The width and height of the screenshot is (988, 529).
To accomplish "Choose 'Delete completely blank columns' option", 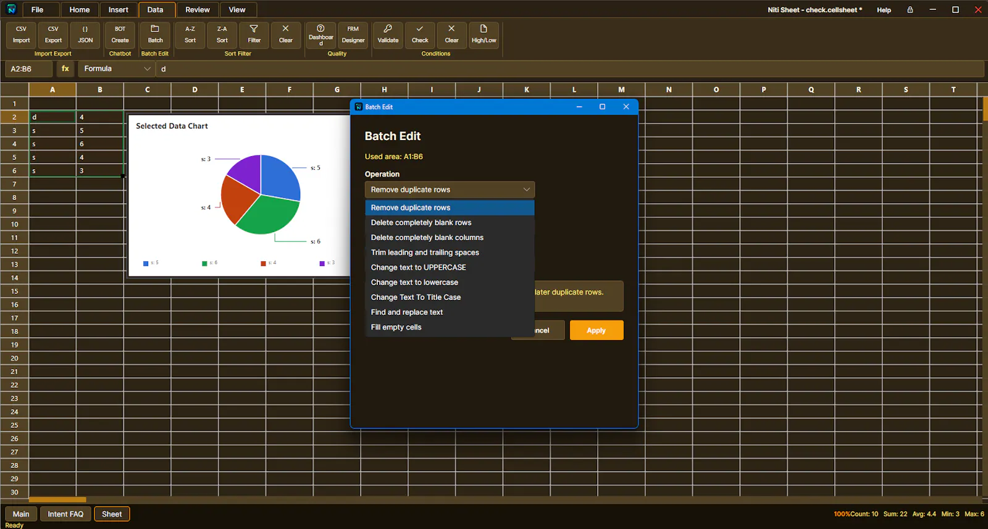I will [x=450, y=238].
